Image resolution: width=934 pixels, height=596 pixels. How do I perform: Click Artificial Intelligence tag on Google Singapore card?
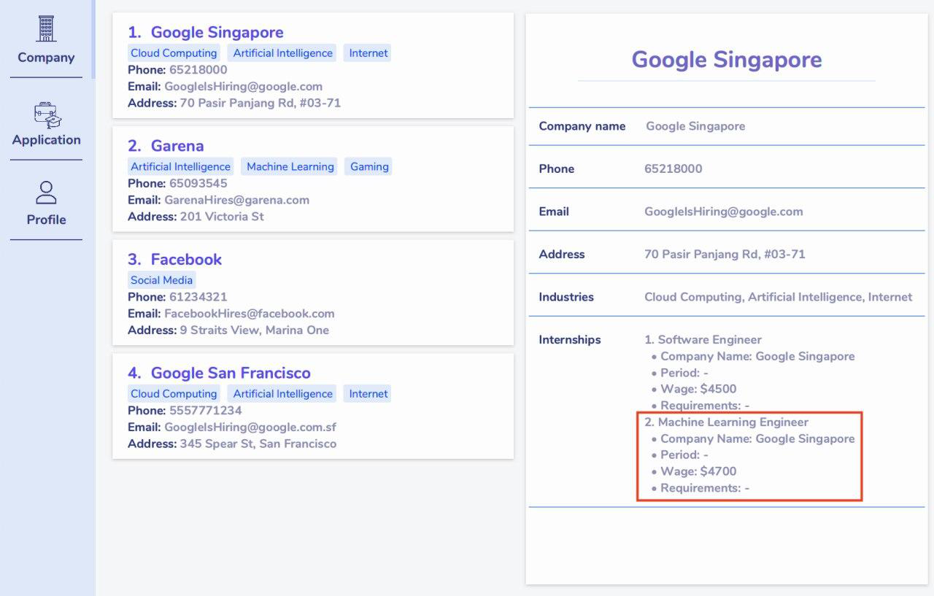[x=283, y=53]
